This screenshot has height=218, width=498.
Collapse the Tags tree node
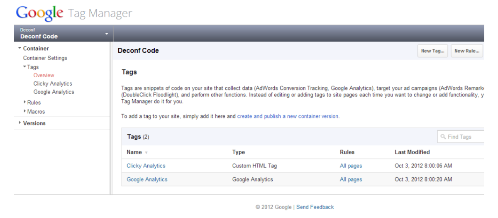pos(24,67)
